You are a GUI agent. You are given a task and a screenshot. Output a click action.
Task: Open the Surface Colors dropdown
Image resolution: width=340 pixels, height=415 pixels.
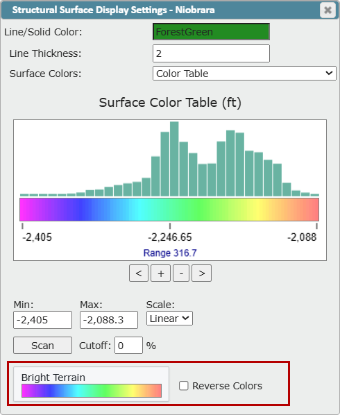tap(244, 74)
